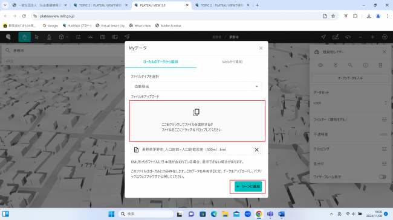This screenshot has height=220, width=393.
Task: Close the My Data dialog
Action: (x=261, y=48)
